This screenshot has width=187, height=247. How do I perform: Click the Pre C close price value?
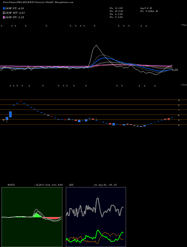(x=116, y=17)
